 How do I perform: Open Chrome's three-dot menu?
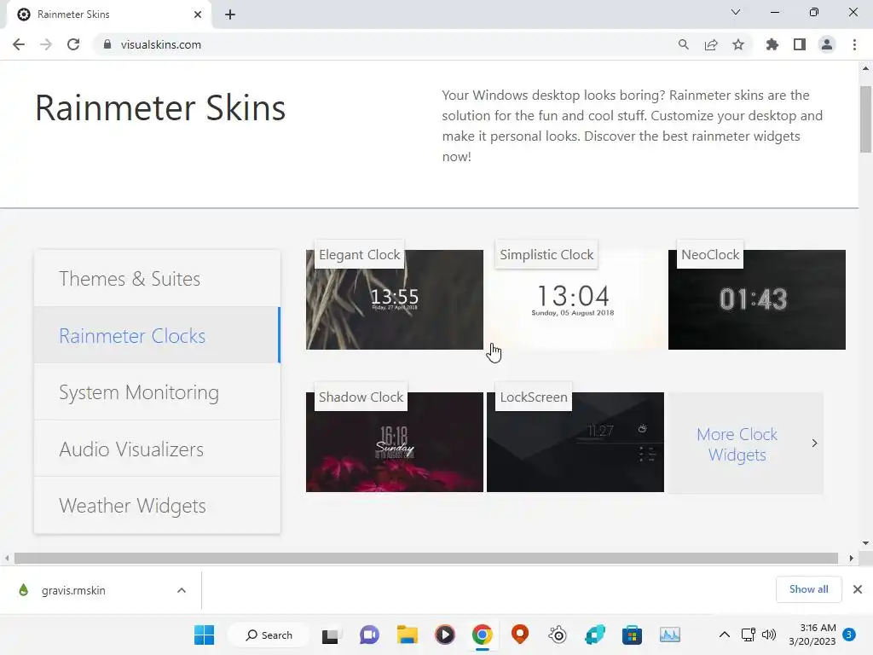tap(854, 44)
